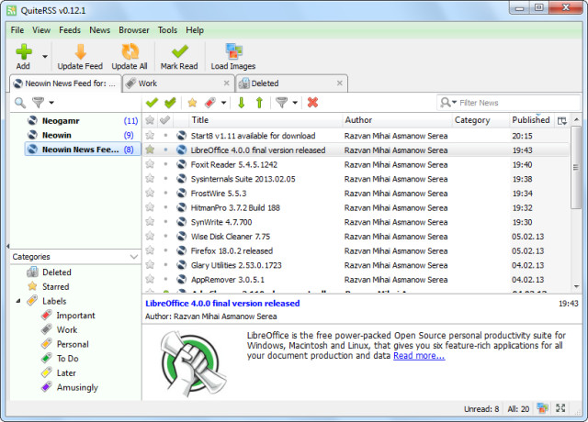The image size is (588, 422).
Task: Open the View menu
Action: click(x=41, y=30)
